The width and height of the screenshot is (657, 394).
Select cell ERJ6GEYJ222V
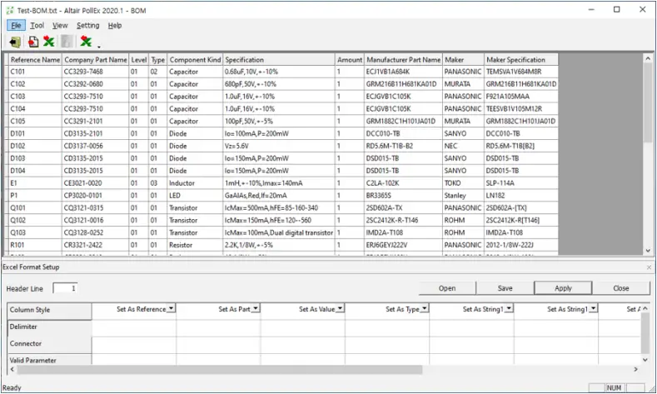[404, 245]
